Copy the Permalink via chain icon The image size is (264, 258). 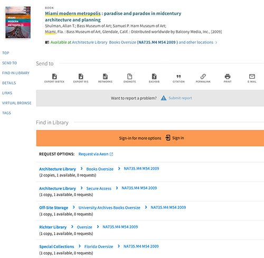tap(203, 77)
